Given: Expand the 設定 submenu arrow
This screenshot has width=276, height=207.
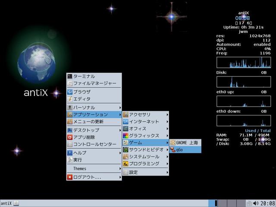Looking at the screenshot, I should 167,172.
